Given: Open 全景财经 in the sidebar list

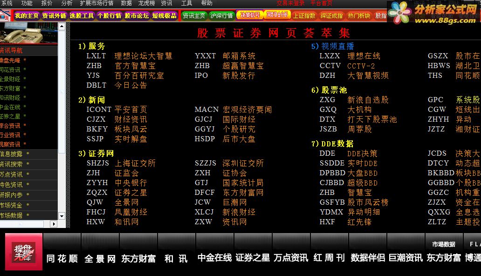Looking at the screenshot, I should 13,79.
